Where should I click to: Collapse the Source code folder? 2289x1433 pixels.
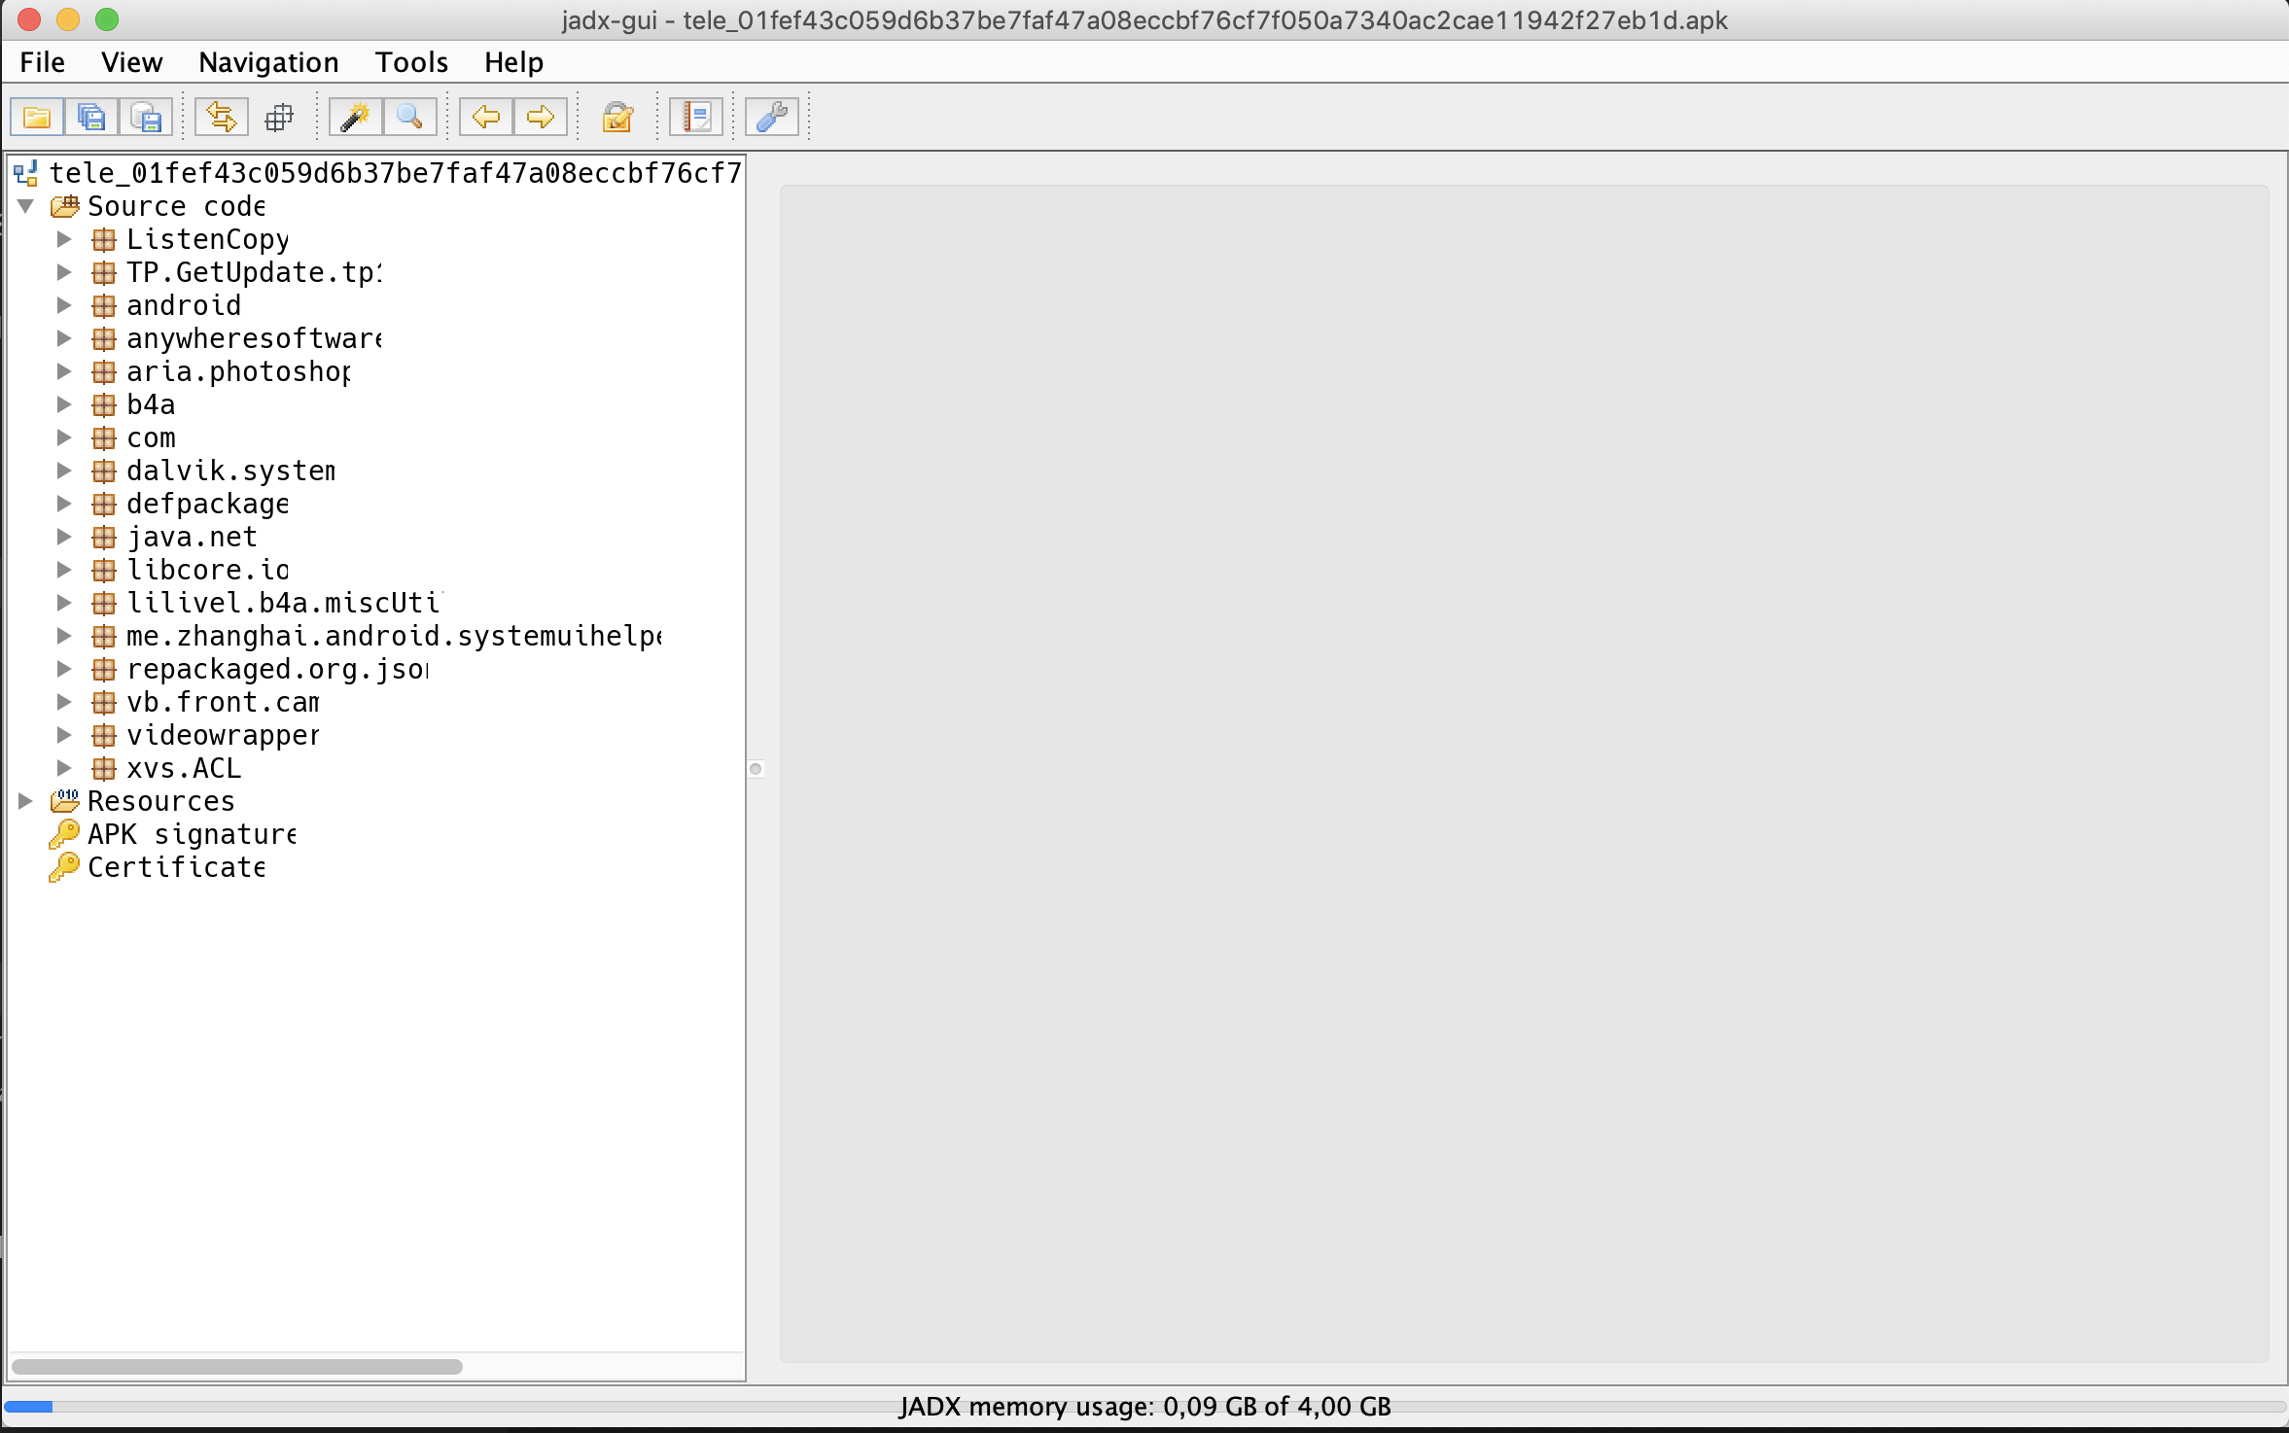pyautogui.click(x=26, y=206)
